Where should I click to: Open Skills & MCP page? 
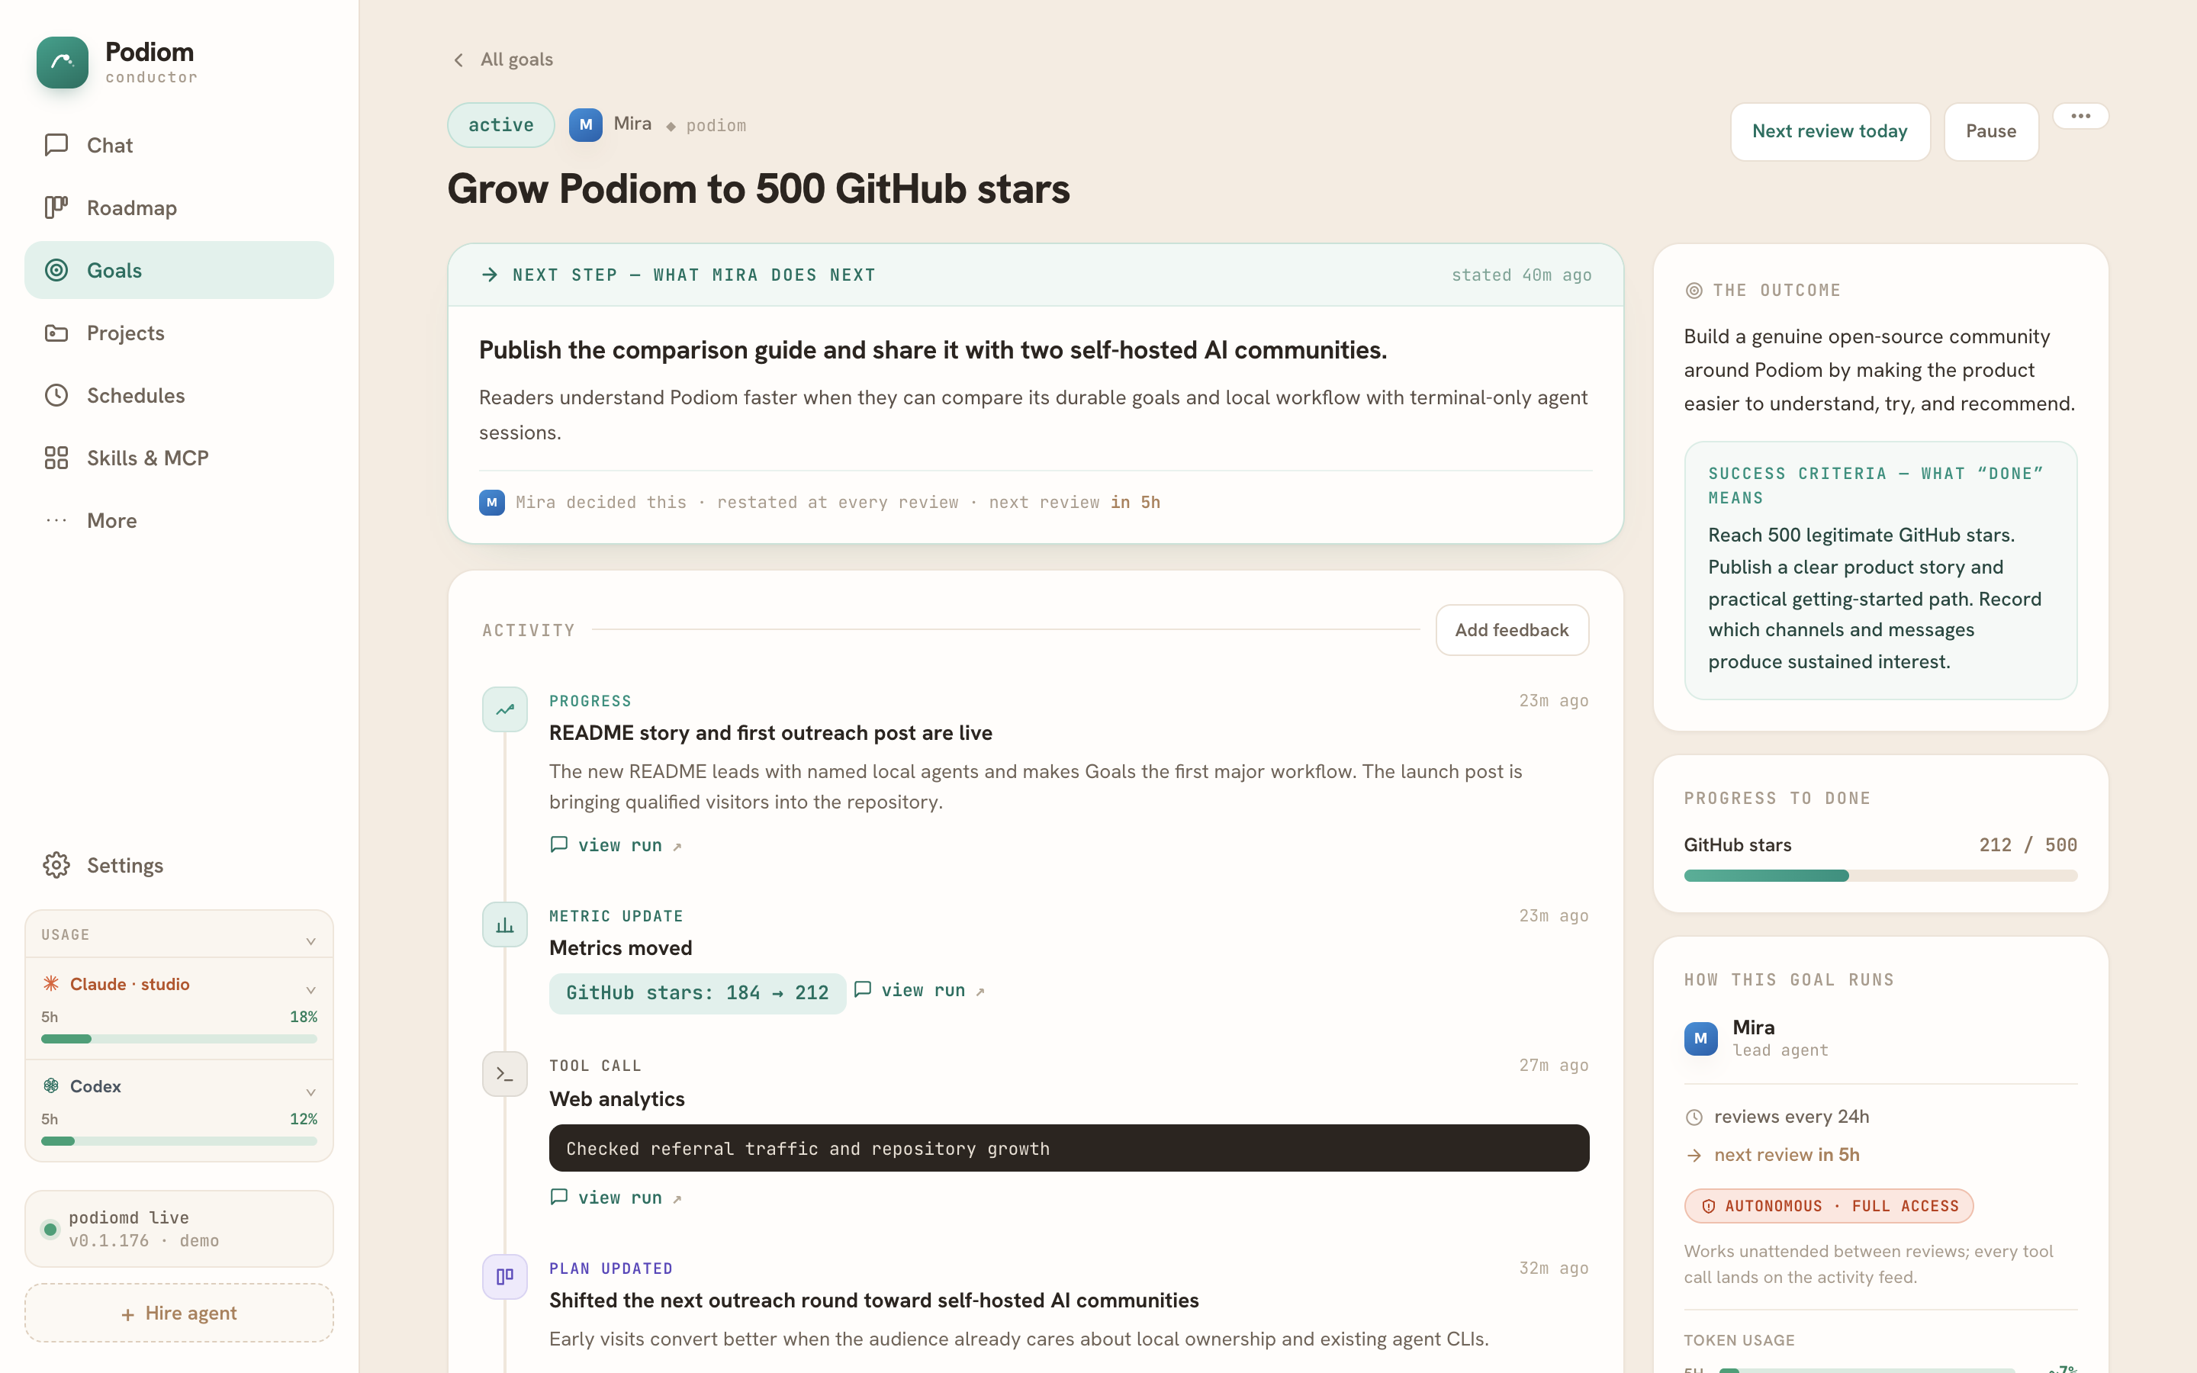click(179, 458)
